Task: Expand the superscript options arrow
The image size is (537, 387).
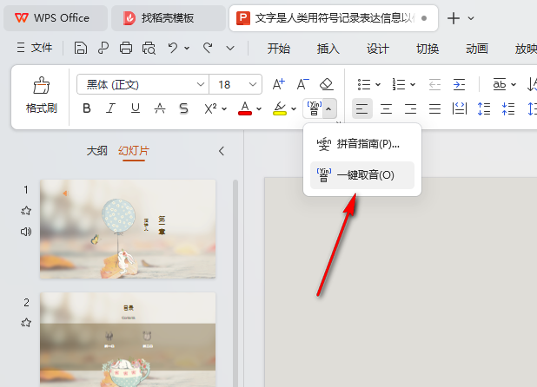Action: click(x=224, y=109)
